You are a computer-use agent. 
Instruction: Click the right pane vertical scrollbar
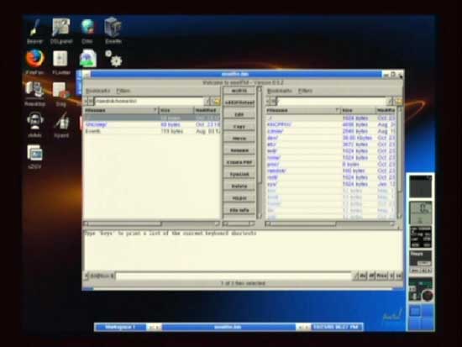coord(400,162)
